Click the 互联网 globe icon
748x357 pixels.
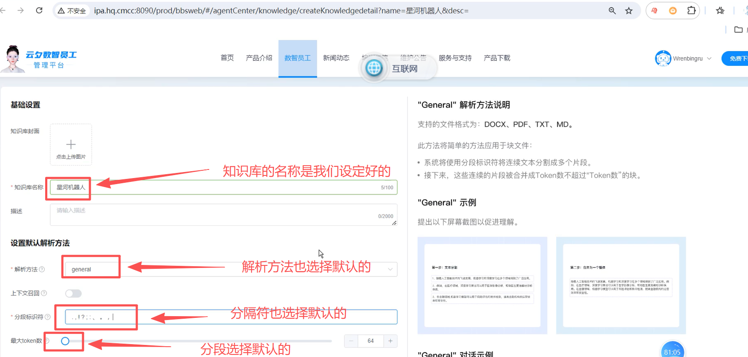point(374,68)
